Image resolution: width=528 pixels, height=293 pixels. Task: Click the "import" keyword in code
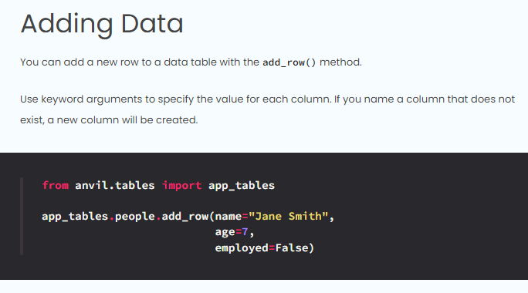pyautogui.click(x=182, y=185)
